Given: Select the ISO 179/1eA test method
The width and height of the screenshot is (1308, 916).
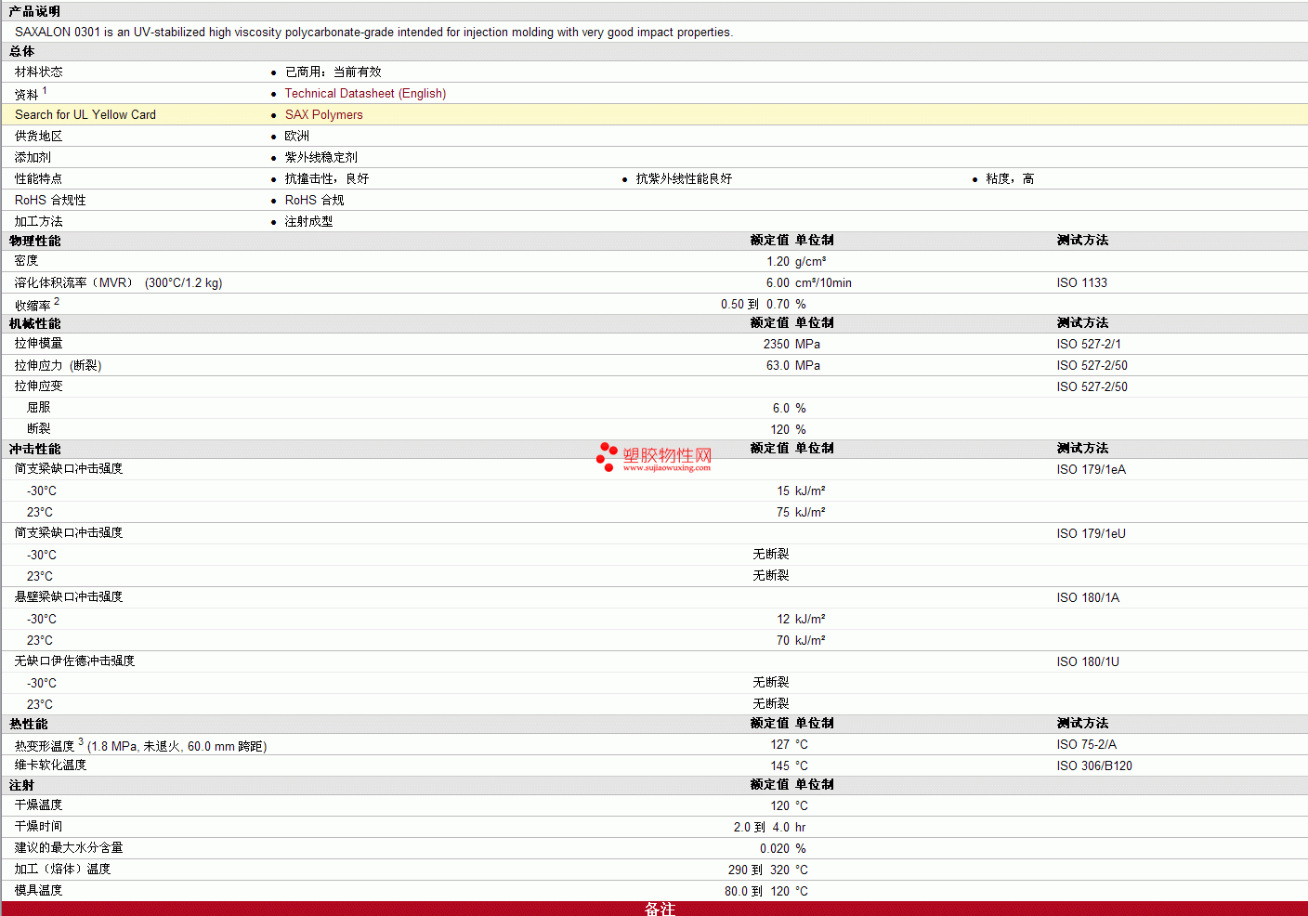Looking at the screenshot, I should 1091,469.
